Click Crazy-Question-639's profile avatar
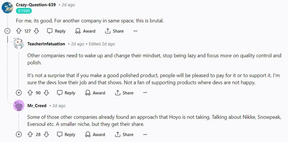Viewport: 288px width, 142px height. pos(7,8)
